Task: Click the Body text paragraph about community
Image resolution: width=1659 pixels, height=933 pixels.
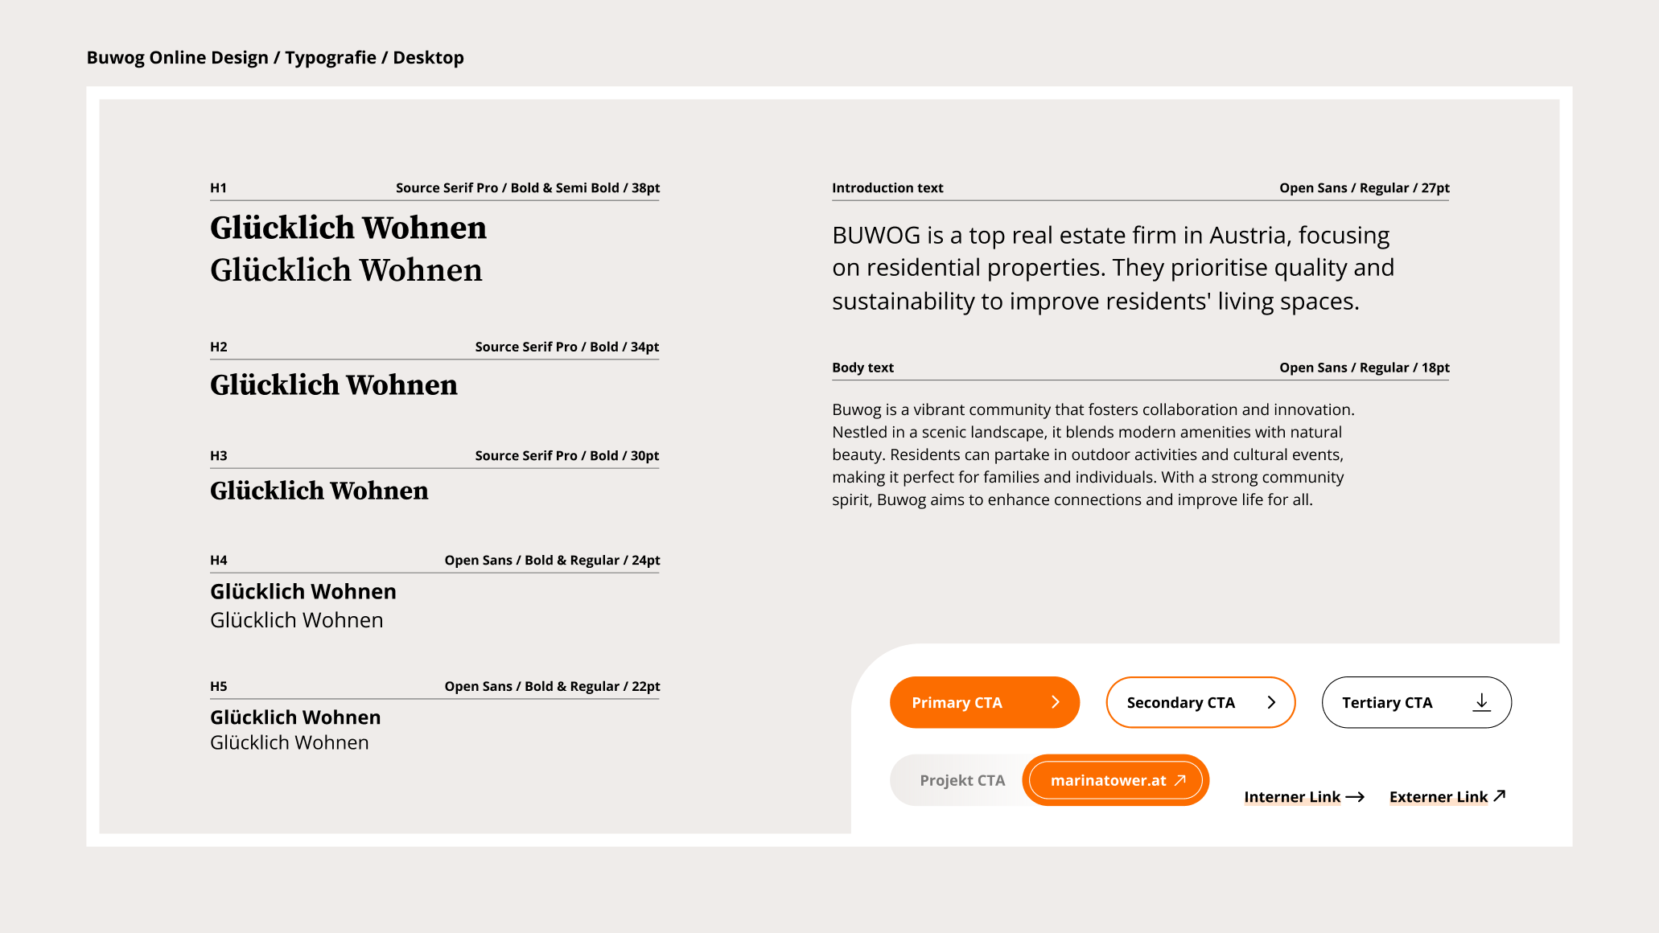Action: tap(1093, 454)
